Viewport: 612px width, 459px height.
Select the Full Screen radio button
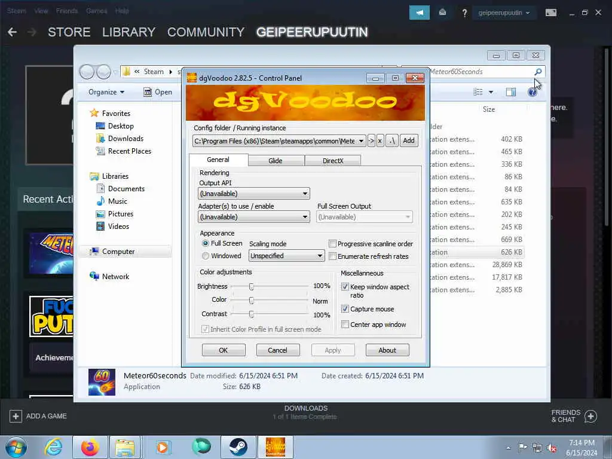(x=206, y=243)
